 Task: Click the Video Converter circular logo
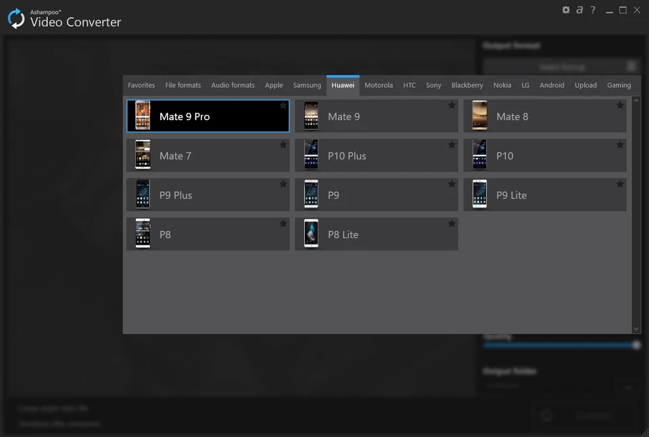click(15, 18)
